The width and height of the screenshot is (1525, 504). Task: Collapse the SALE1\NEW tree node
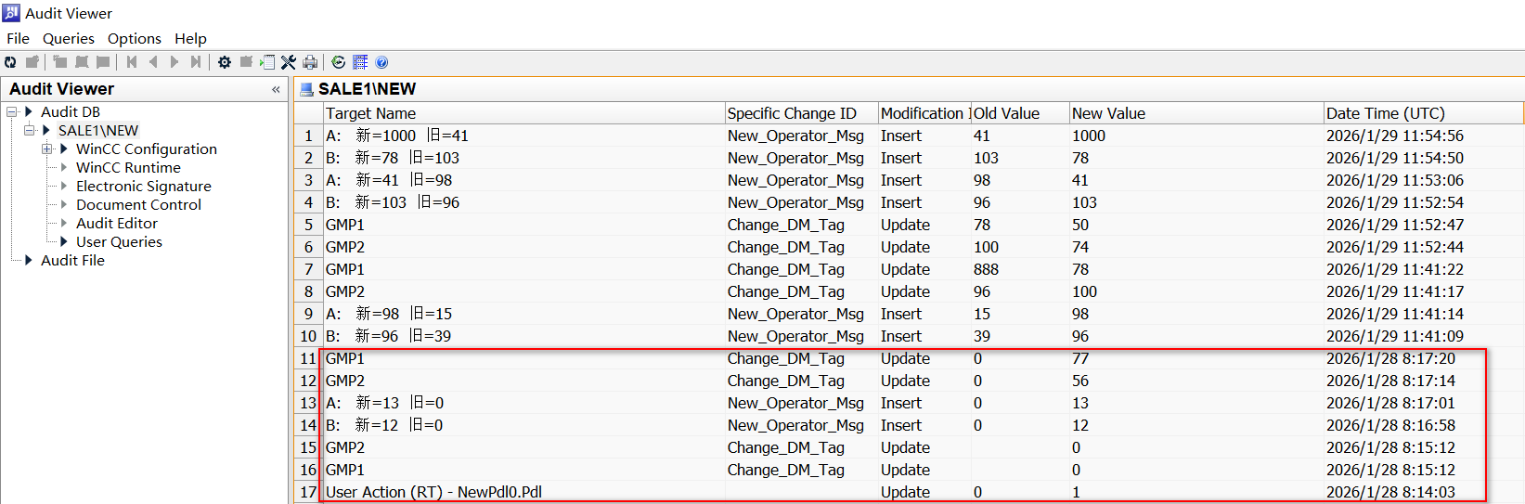click(30, 131)
